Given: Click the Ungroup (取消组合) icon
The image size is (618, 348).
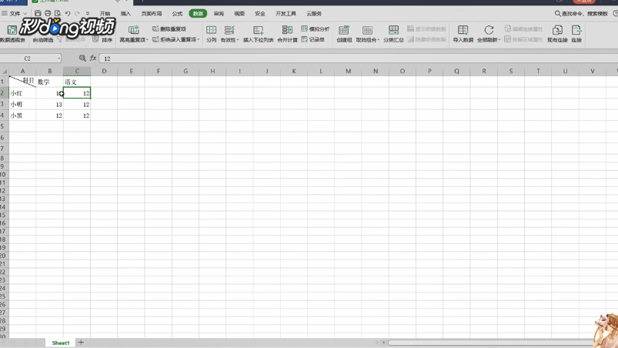Looking at the screenshot, I should coord(367,30).
